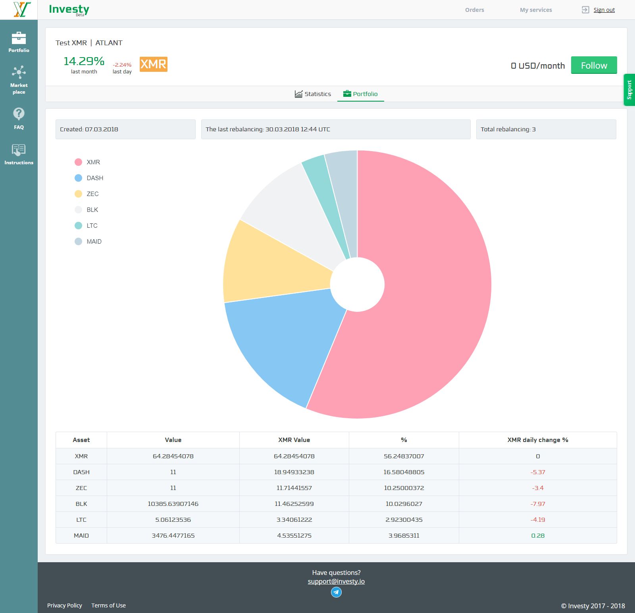The image size is (635, 613).
Task: Toggle the XMR legend color swatch
Action: pos(78,162)
